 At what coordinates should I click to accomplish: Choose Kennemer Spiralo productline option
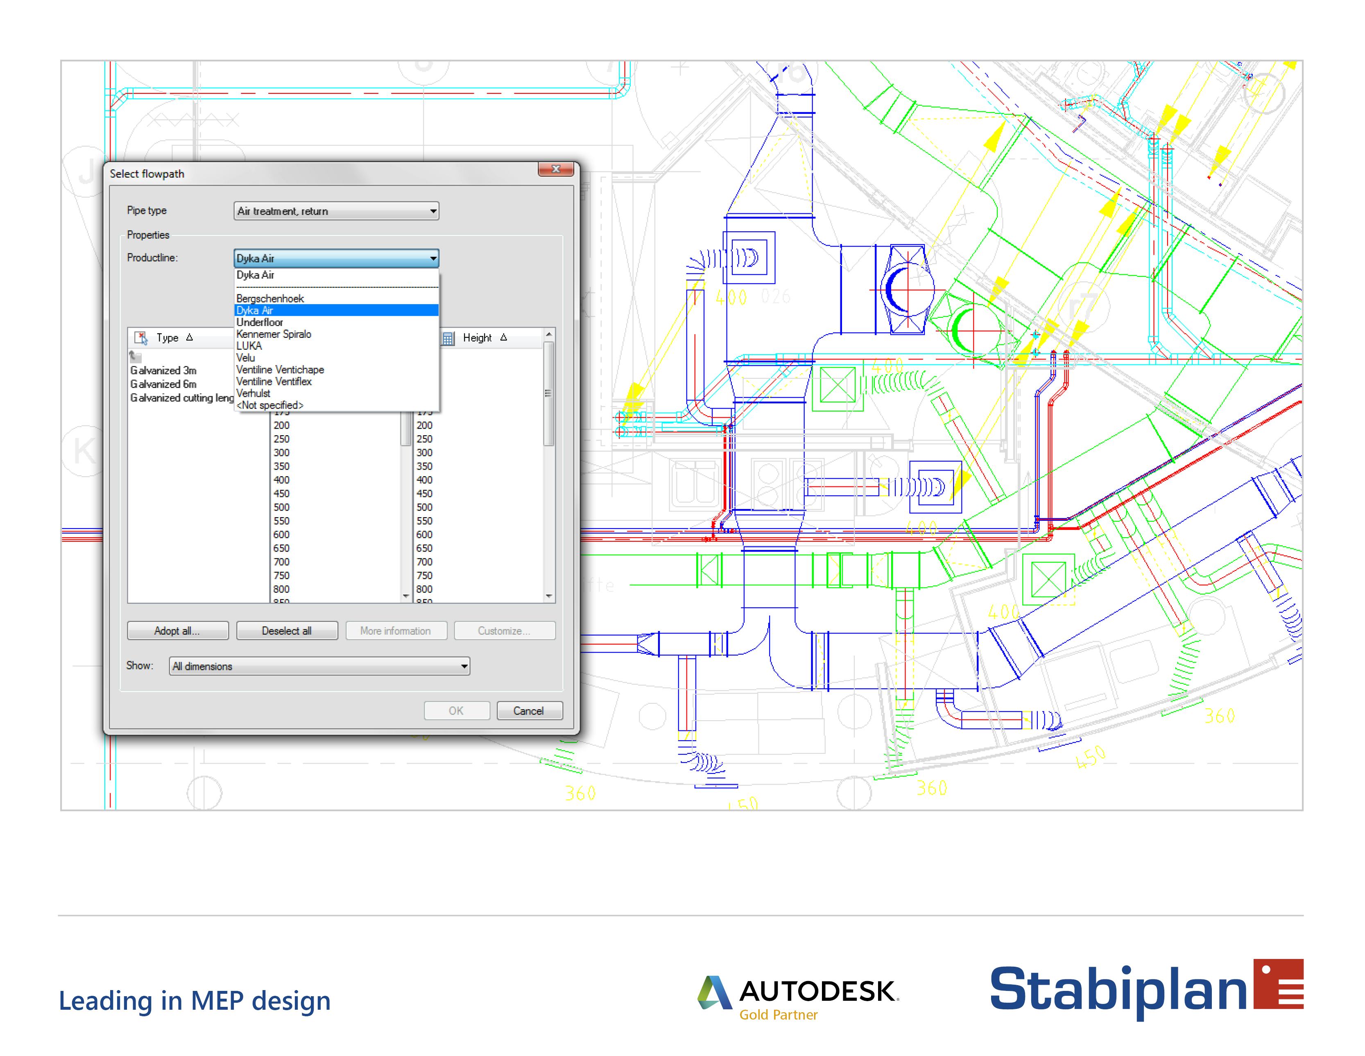point(274,334)
